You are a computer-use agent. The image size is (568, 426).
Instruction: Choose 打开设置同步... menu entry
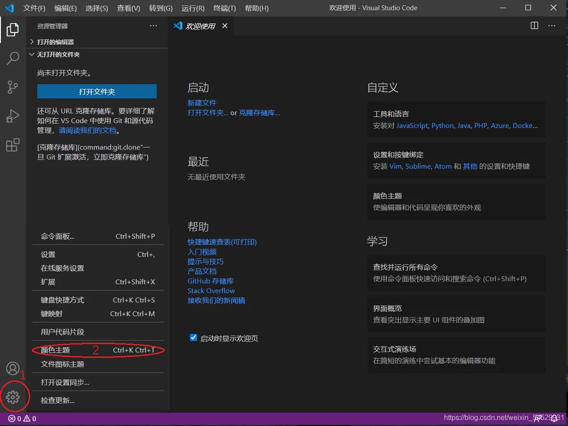(98, 382)
